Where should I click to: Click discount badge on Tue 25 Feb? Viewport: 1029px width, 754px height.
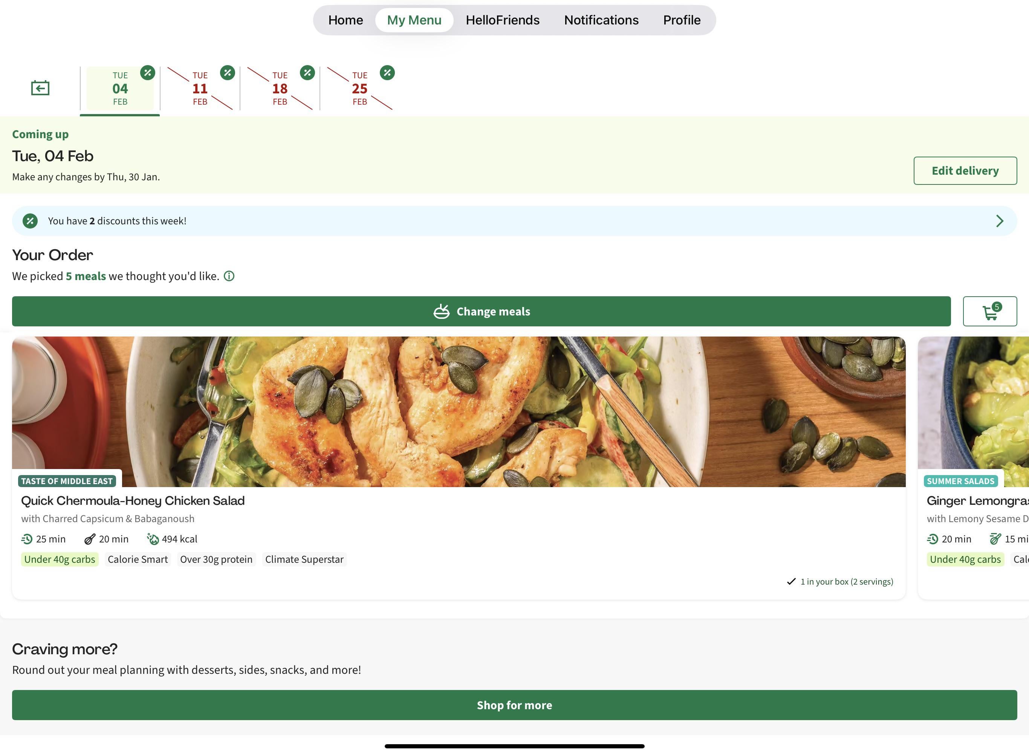(x=387, y=73)
